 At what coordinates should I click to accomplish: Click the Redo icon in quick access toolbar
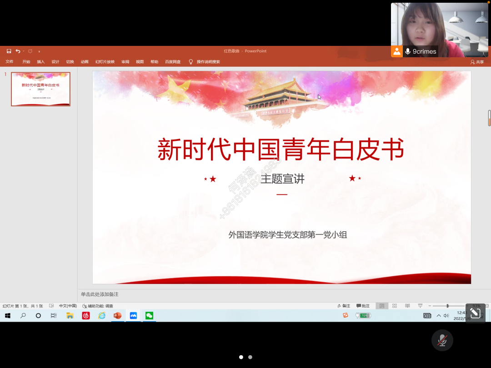point(30,51)
